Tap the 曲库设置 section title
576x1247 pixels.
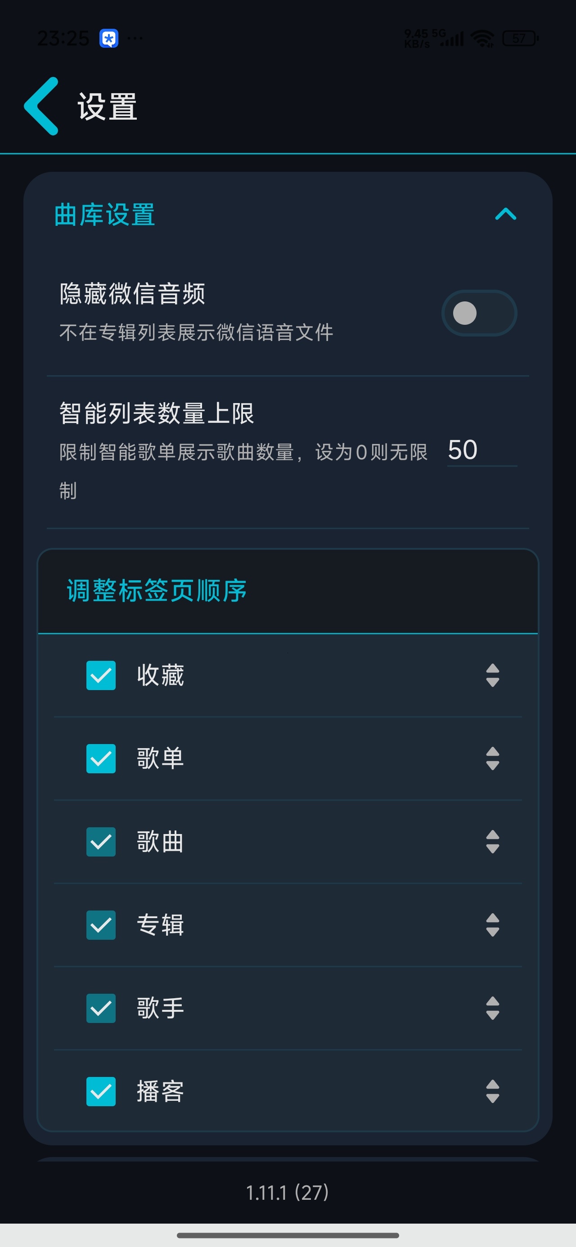click(x=104, y=215)
